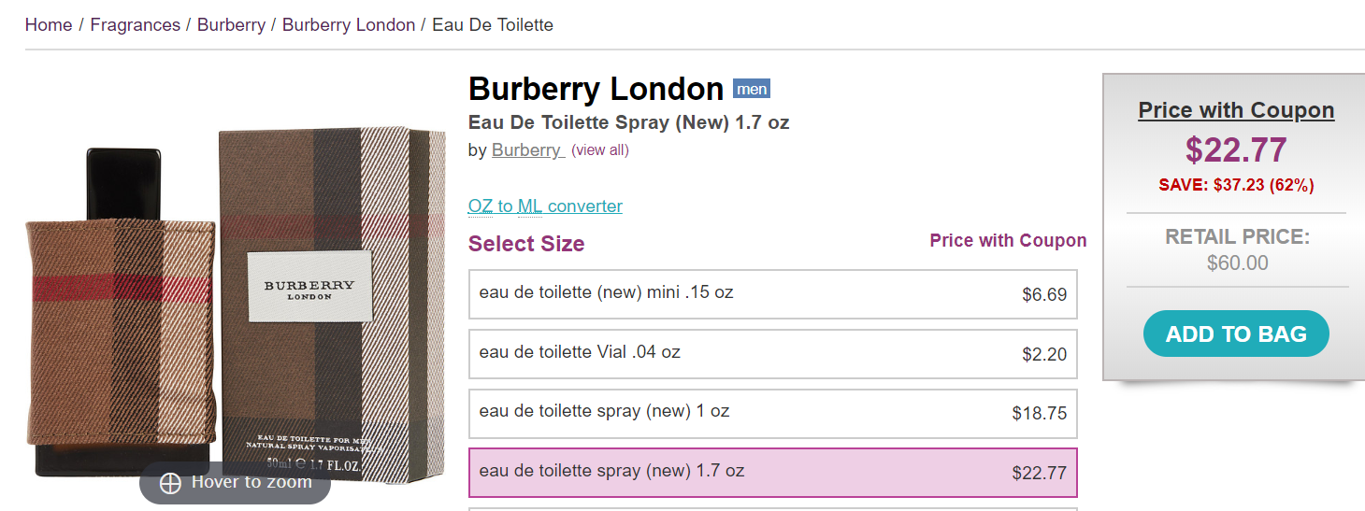The width and height of the screenshot is (1365, 511).
Task: Pick the highlighted spray 1.7 oz option
Action: (772, 472)
